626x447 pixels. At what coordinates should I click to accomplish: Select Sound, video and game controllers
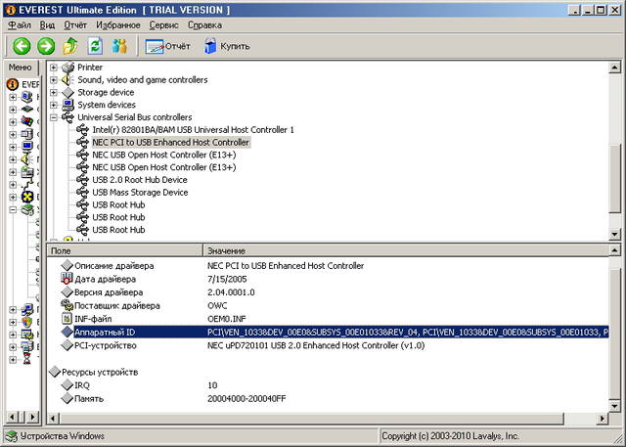tap(143, 80)
